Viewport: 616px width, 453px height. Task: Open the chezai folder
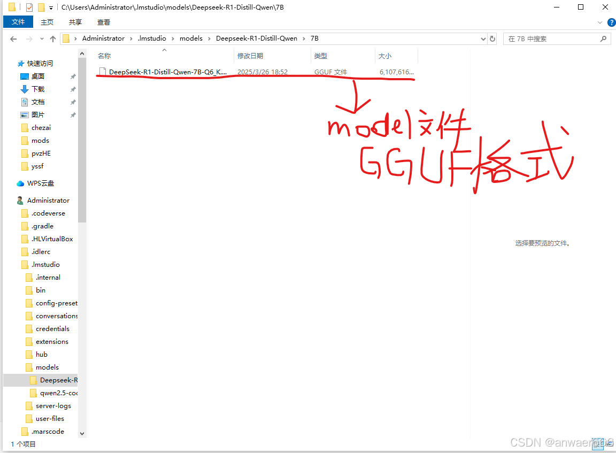tap(41, 128)
